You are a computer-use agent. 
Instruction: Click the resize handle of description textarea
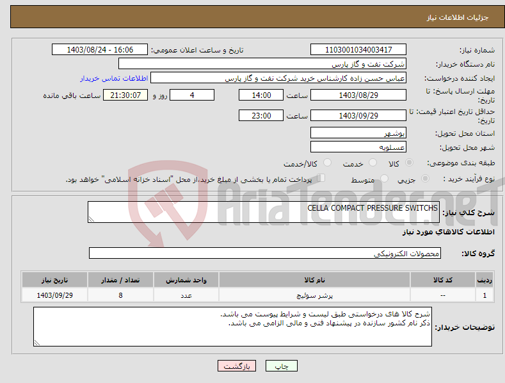(91, 219)
